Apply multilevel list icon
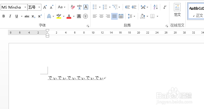The height and width of the screenshot is (109, 204). pyautogui.click(x=115, y=7)
